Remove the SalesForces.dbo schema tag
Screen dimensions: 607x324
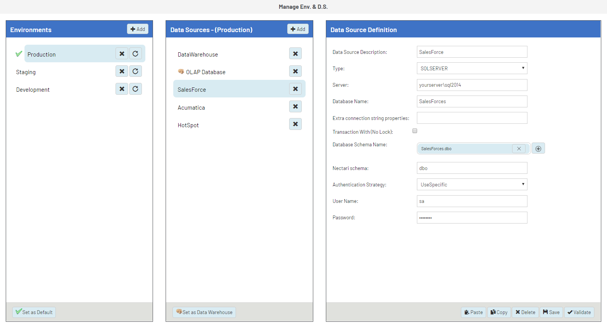[x=519, y=149]
